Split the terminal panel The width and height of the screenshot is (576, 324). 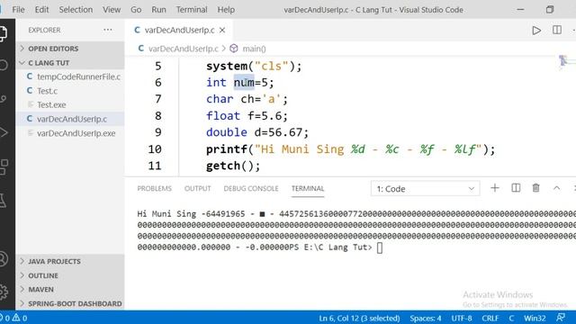[x=516, y=188]
